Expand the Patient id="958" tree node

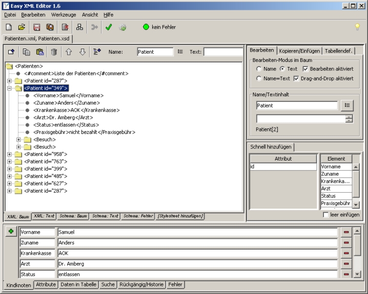point(9,154)
